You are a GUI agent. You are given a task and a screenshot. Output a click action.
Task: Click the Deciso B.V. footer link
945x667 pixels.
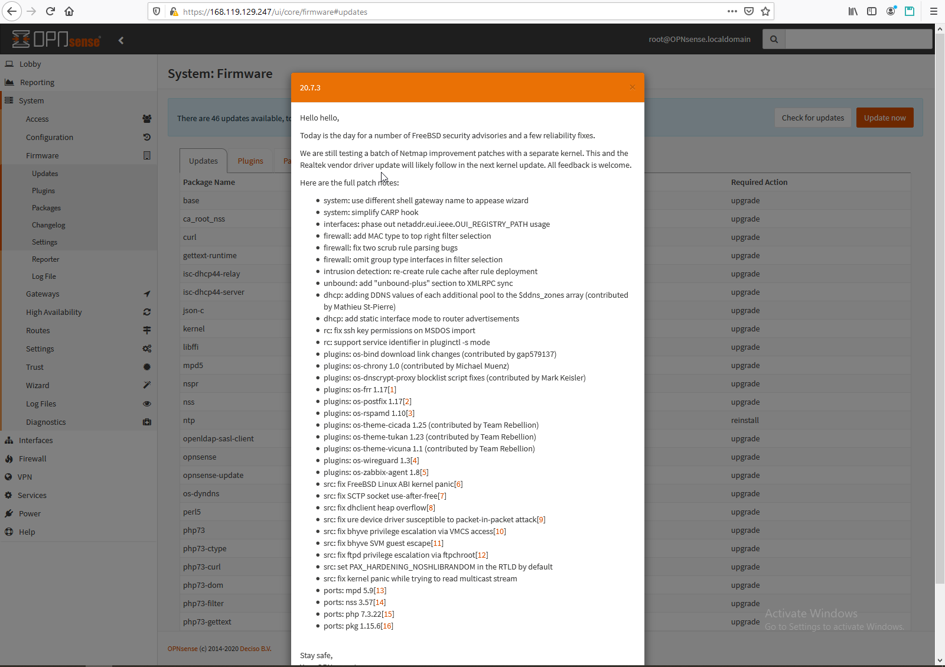256,649
